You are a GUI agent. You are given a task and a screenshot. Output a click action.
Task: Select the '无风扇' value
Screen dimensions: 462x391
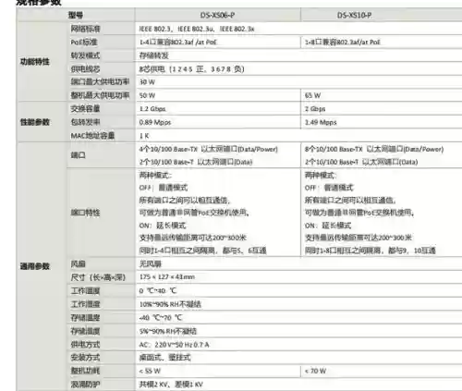point(151,264)
